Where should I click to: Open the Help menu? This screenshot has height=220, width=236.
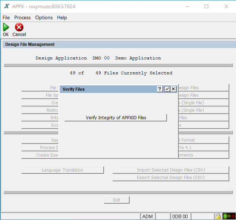tap(62, 17)
